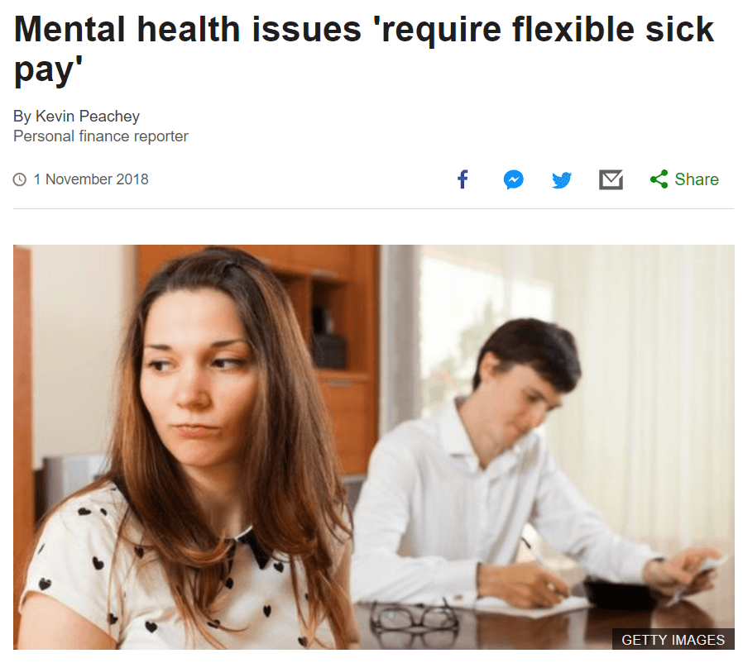This screenshot has height=663, width=743.
Task: Click the Personal finance reporter subtitle
Action: click(x=101, y=136)
